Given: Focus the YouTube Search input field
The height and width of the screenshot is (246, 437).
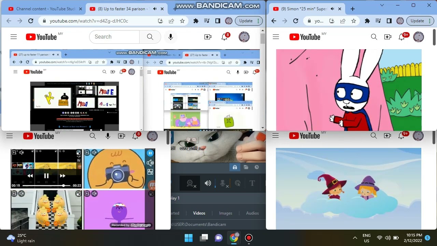Looking at the screenshot, I should [114, 37].
